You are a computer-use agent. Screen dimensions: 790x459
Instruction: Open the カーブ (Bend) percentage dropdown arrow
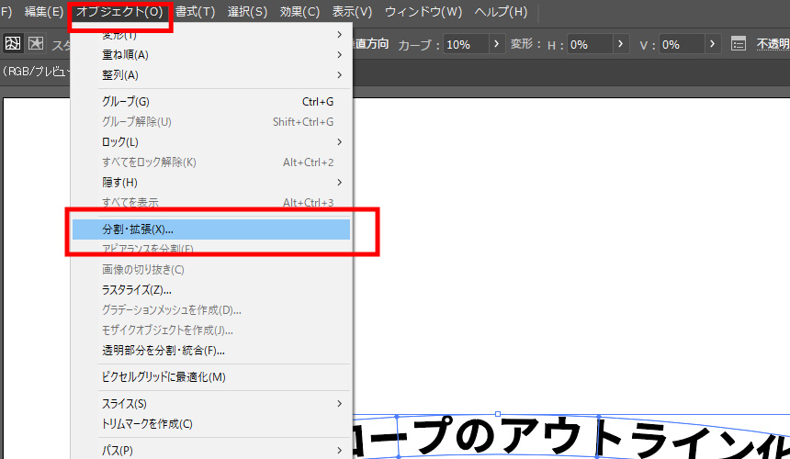point(497,44)
